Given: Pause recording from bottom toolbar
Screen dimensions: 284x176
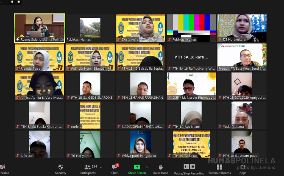Looking at the screenshot, I should tap(186, 167).
